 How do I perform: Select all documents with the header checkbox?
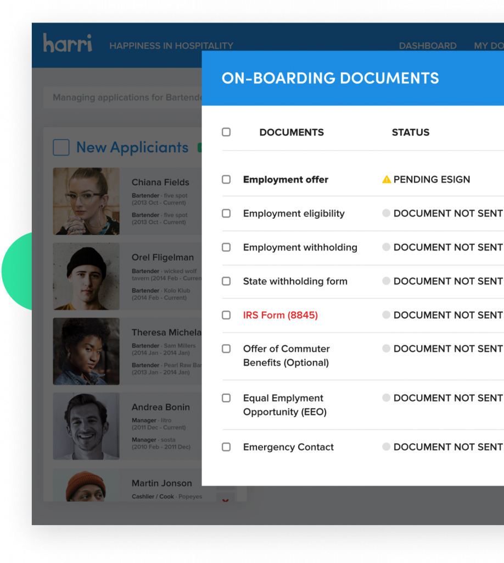point(226,132)
